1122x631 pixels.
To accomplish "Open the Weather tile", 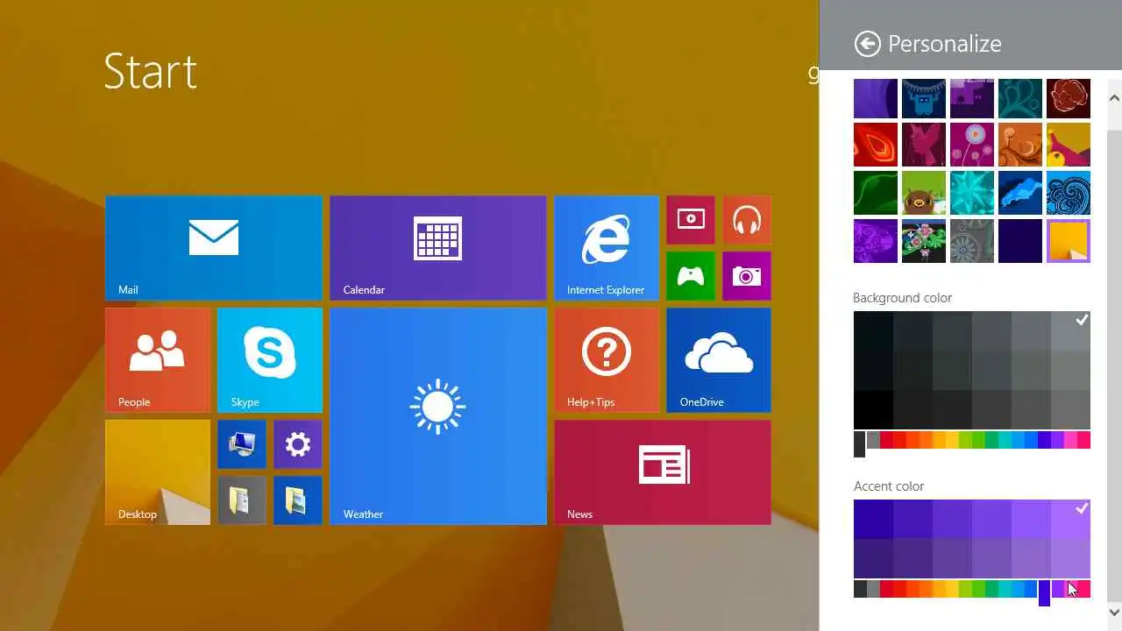I will pyautogui.click(x=438, y=416).
